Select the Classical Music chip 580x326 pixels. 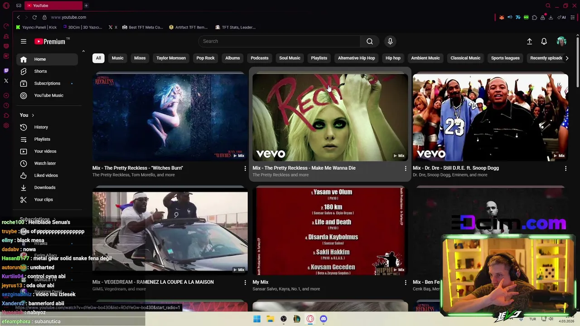[465, 58]
